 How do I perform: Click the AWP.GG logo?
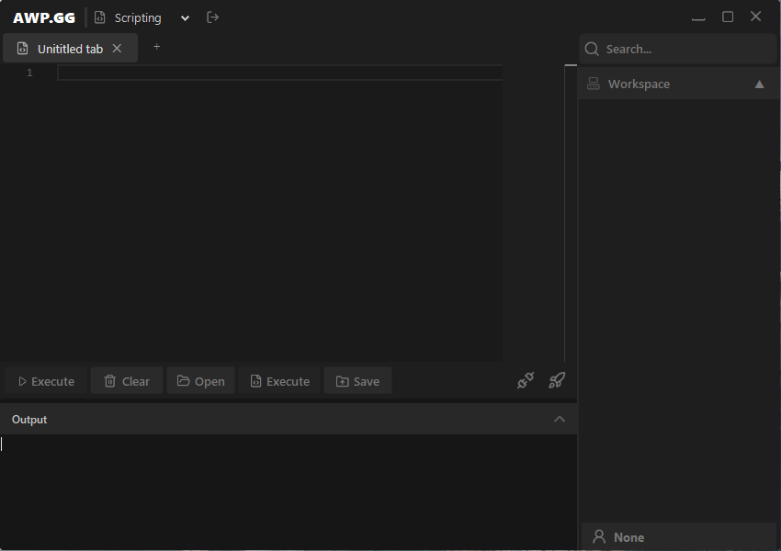click(x=44, y=17)
